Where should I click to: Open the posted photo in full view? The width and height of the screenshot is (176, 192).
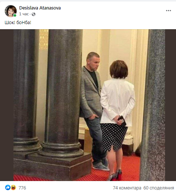(x=89, y=105)
